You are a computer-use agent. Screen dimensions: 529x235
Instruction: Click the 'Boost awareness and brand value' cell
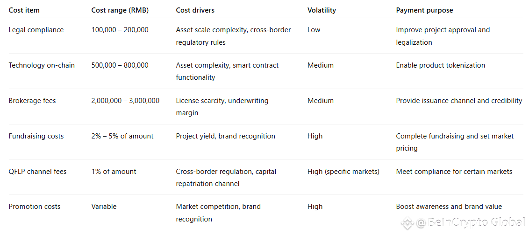(x=449, y=207)
